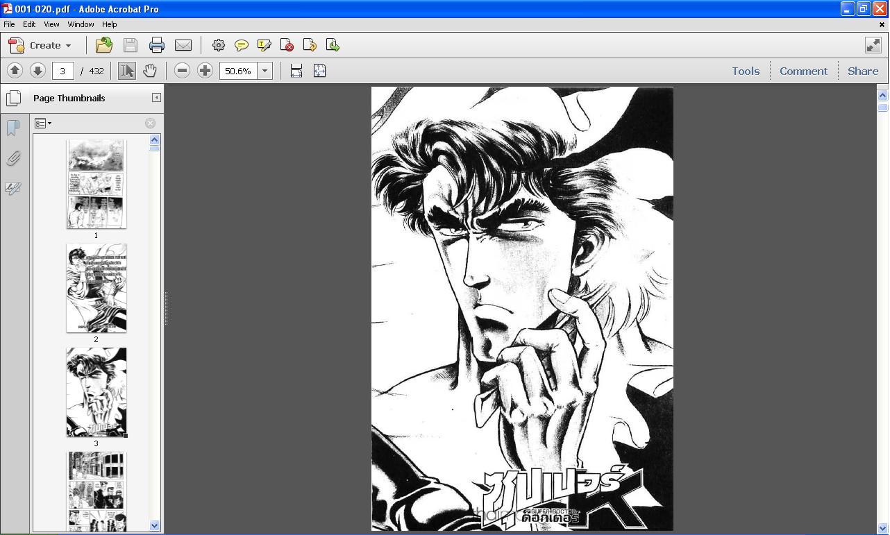
Task: Open the Attachments paperclip panel
Action: (x=13, y=159)
